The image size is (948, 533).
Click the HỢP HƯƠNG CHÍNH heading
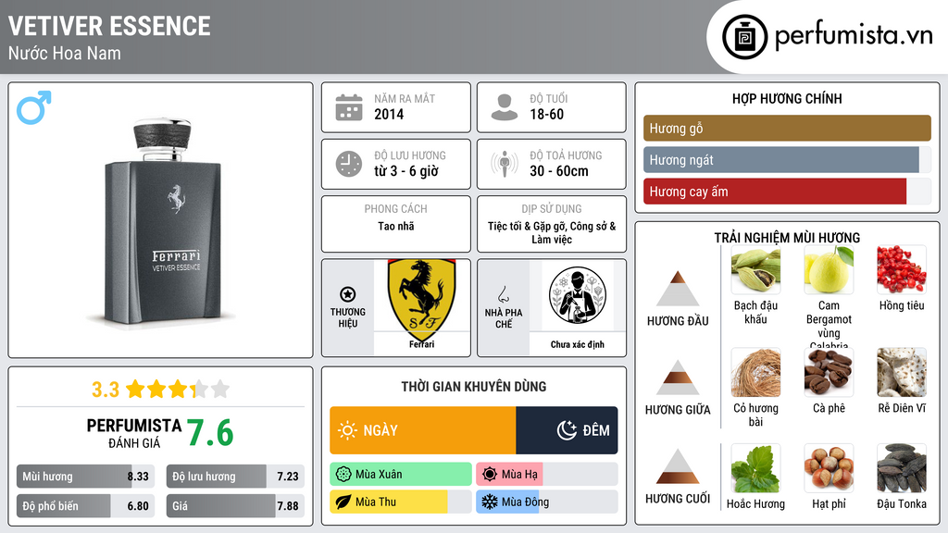(787, 98)
